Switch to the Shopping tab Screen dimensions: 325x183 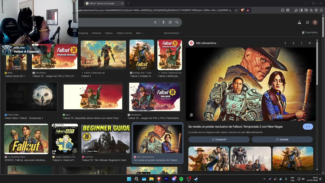(83, 33)
